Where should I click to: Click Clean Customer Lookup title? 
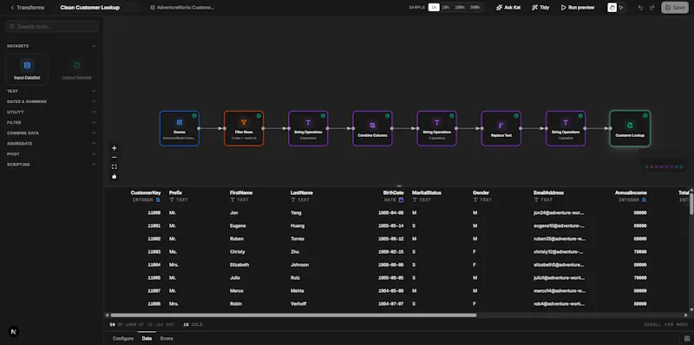90,8
